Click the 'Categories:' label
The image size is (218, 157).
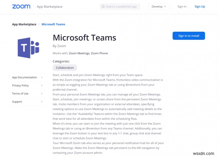coord(61,61)
